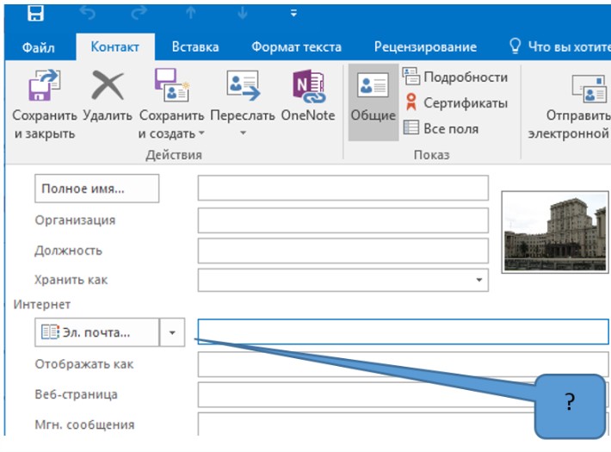Select the Контакт ribbon tab
This screenshot has width=611, height=452.
[x=115, y=46]
